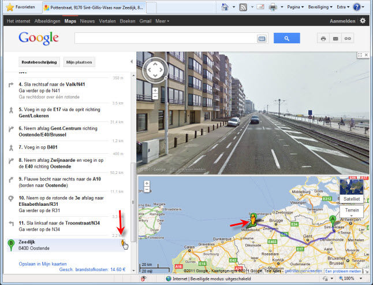
Task: Click the Mijn plaatsen button
Action: 79,62
